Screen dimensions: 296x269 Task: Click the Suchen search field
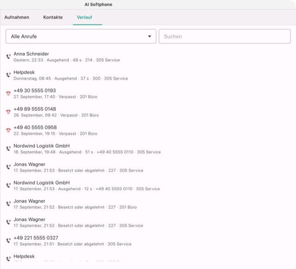click(x=225, y=36)
